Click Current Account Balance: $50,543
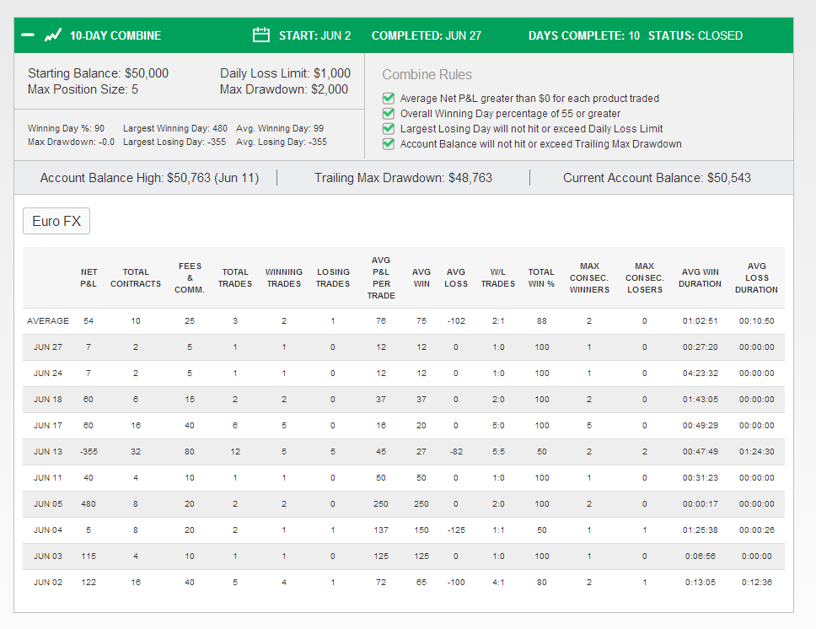Viewport: 816px width, 629px height. (657, 178)
